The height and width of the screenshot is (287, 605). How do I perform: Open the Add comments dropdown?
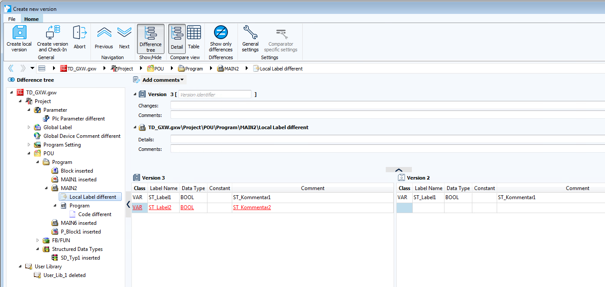163,80
